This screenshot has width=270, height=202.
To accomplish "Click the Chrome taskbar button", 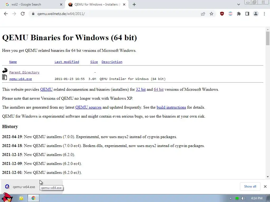I will [x=33, y=198].
